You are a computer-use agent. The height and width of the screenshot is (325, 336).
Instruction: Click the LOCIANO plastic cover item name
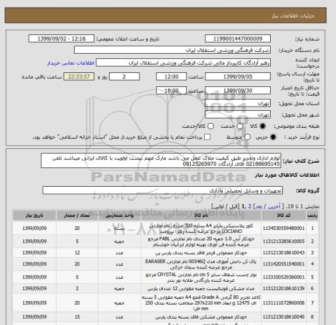tap(201, 229)
